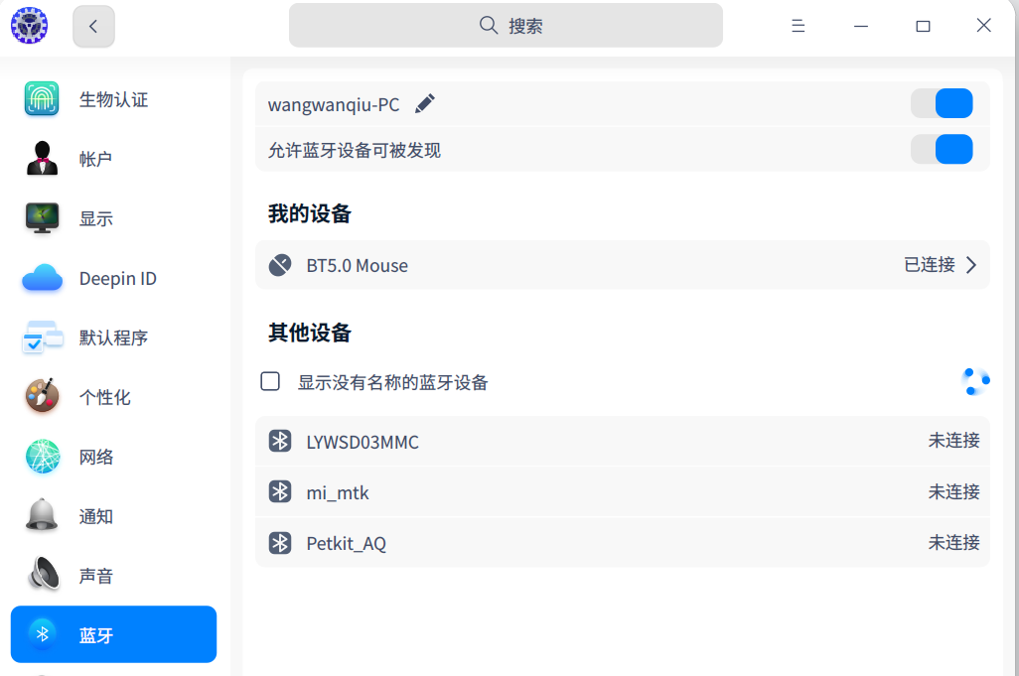
Task: Click the 个性化 palette icon
Action: click(x=42, y=396)
